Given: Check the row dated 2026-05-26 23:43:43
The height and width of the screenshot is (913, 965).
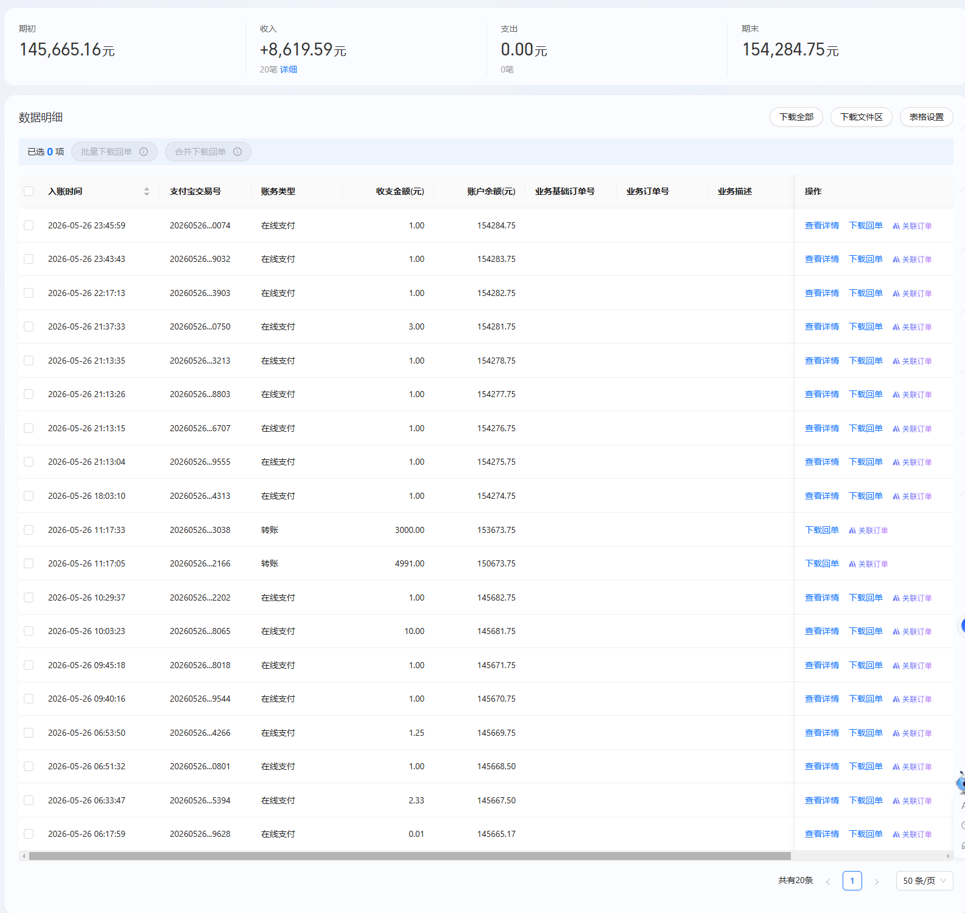Looking at the screenshot, I should click(x=29, y=259).
